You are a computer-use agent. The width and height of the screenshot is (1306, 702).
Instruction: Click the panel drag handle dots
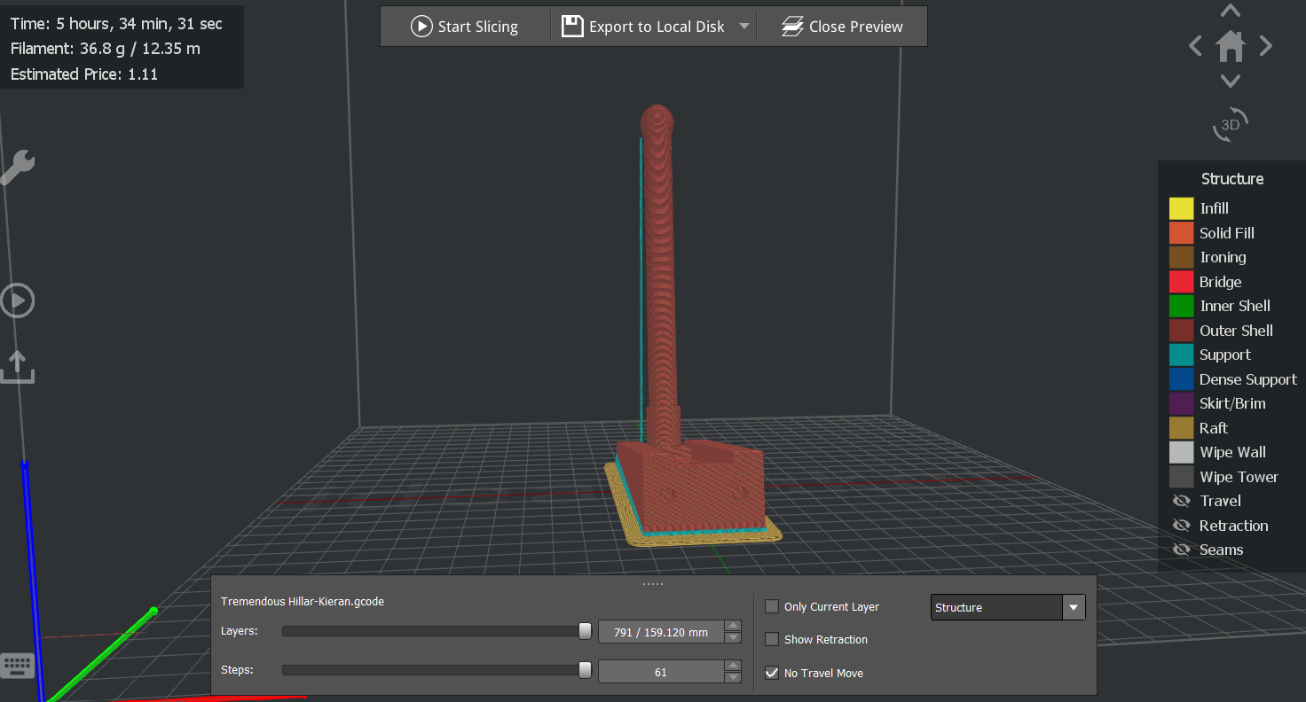pyautogui.click(x=653, y=583)
